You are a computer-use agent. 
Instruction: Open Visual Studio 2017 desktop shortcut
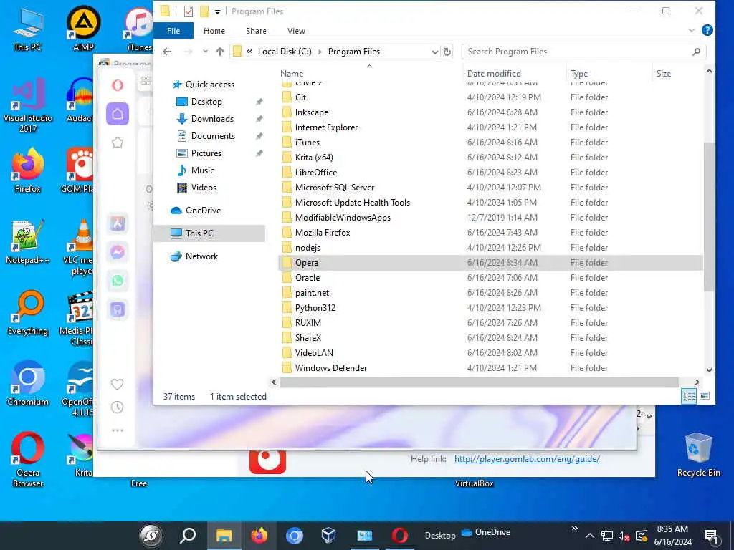click(x=28, y=105)
